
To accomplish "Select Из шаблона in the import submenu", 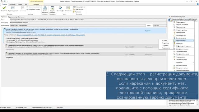I will click(166, 43).
